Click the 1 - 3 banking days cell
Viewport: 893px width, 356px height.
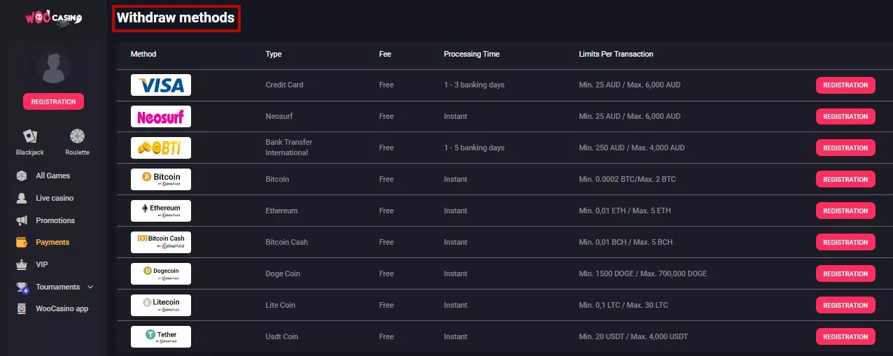coord(474,85)
